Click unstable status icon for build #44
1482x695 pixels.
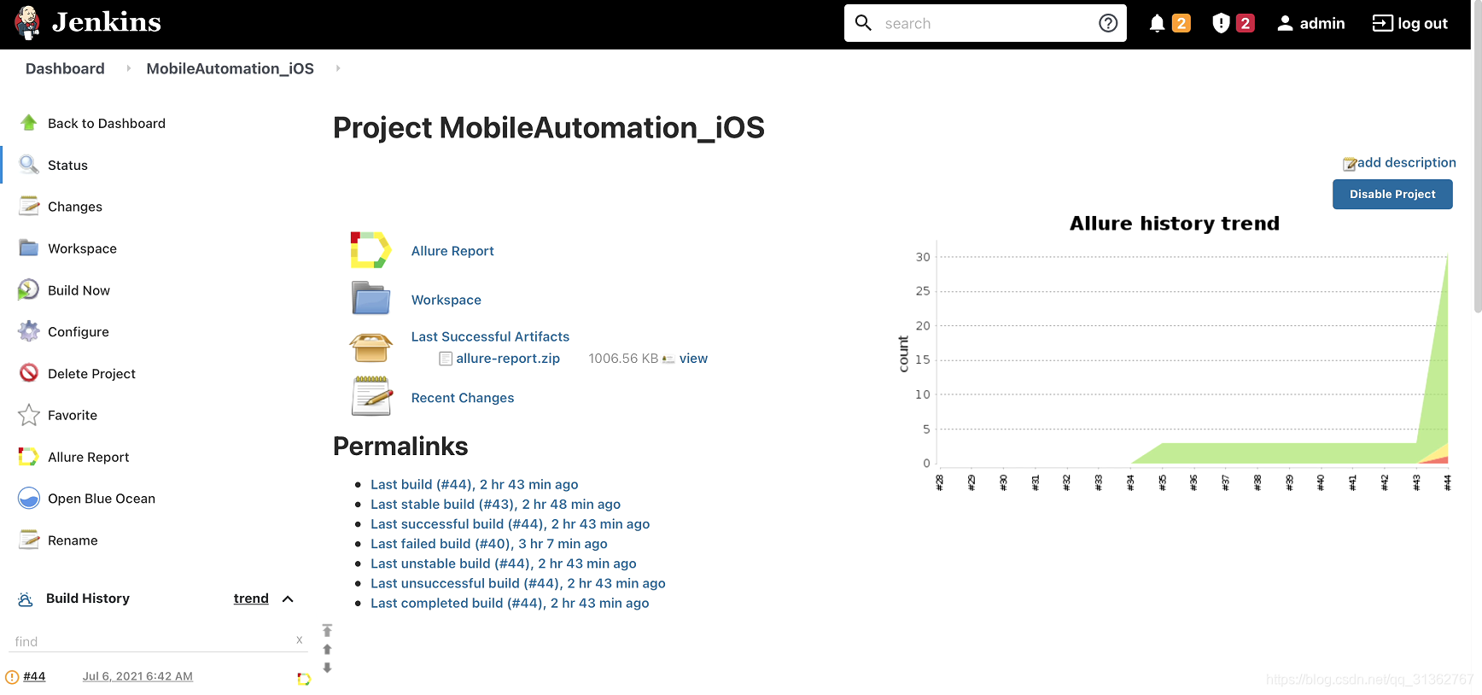click(x=12, y=677)
